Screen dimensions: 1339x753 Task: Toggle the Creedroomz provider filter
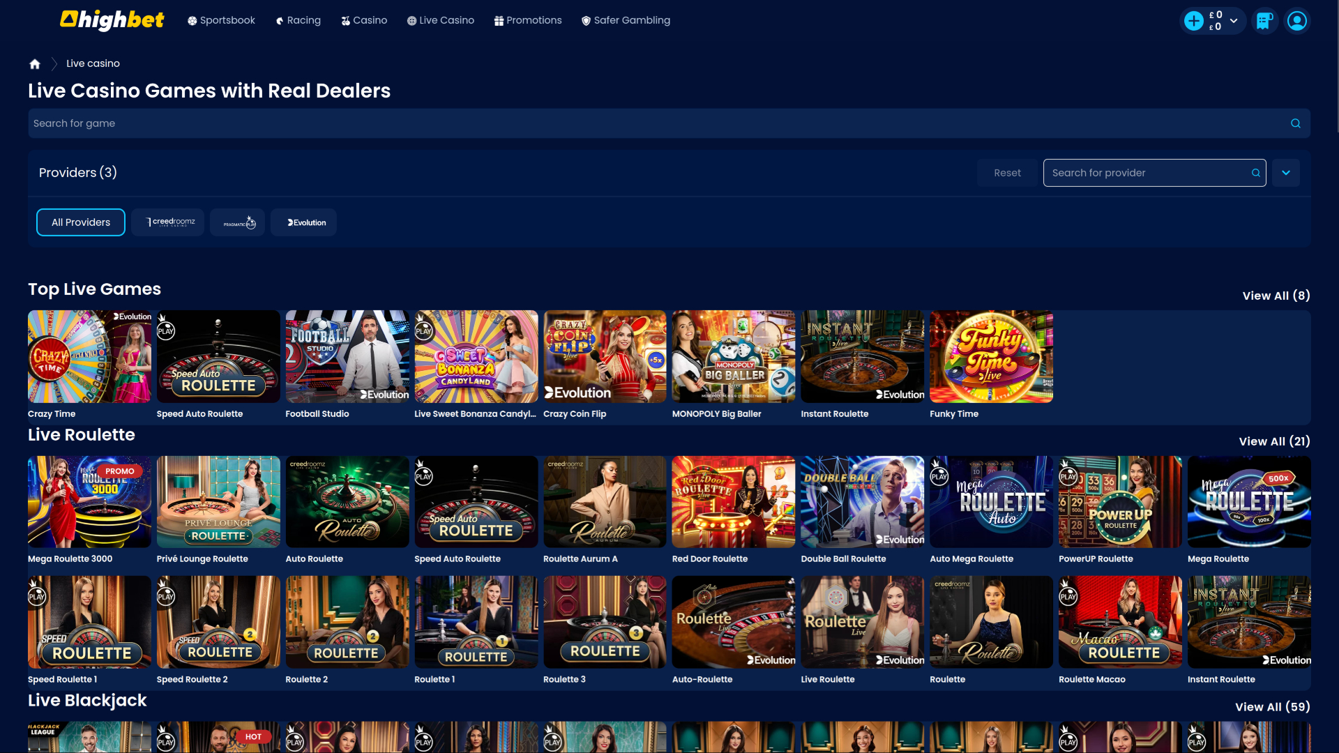167,222
